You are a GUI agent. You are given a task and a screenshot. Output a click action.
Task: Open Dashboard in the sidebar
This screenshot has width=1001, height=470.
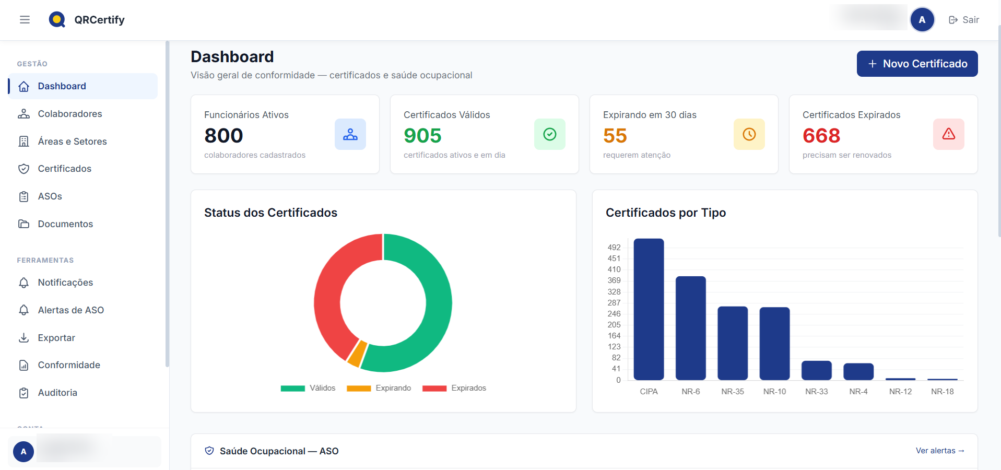[x=83, y=86]
